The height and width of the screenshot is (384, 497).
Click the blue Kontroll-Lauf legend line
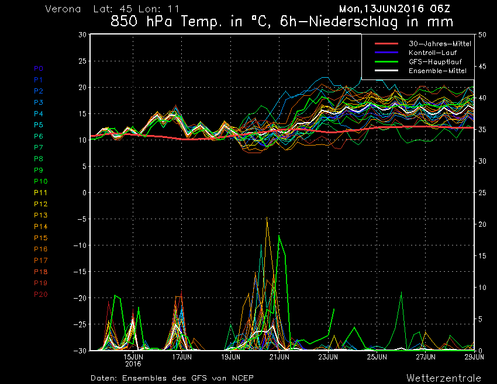pos(386,53)
